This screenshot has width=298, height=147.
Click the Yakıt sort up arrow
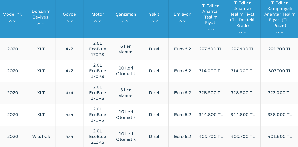152,21
